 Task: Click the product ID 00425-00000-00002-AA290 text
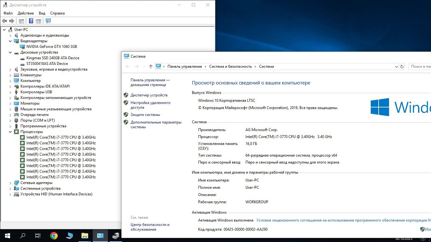pyautogui.click(x=245, y=229)
